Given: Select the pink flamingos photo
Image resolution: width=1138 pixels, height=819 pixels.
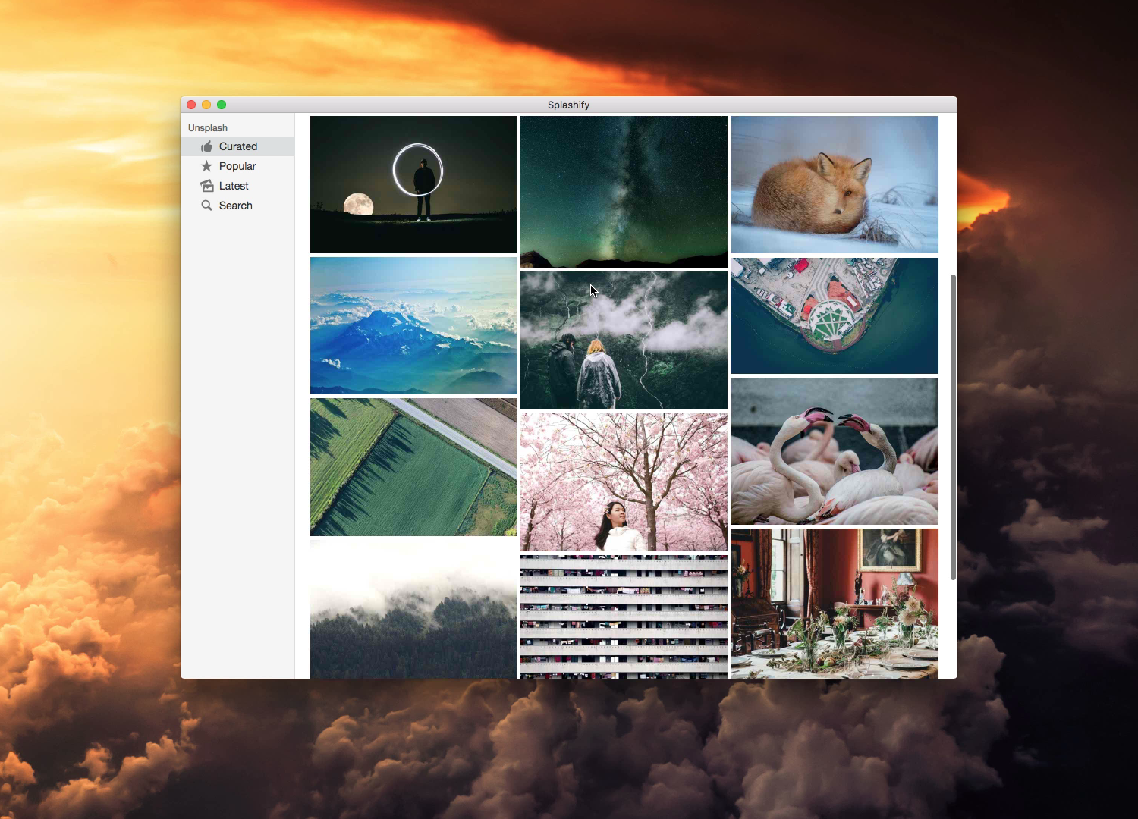Looking at the screenshot, I should tap(835, 451).
